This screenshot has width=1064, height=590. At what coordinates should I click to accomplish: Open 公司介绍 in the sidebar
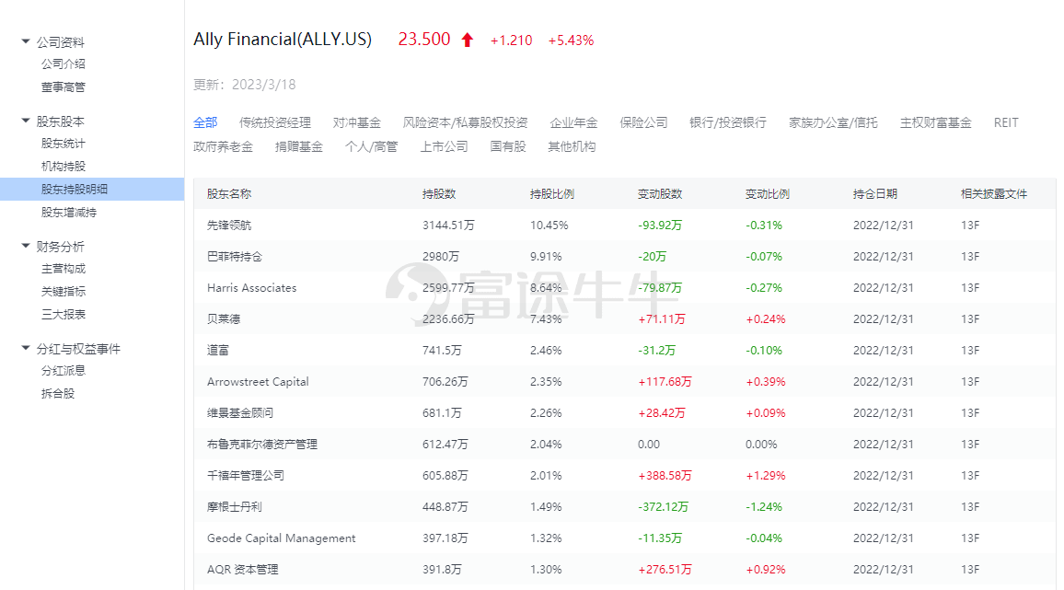coord(64,64)
